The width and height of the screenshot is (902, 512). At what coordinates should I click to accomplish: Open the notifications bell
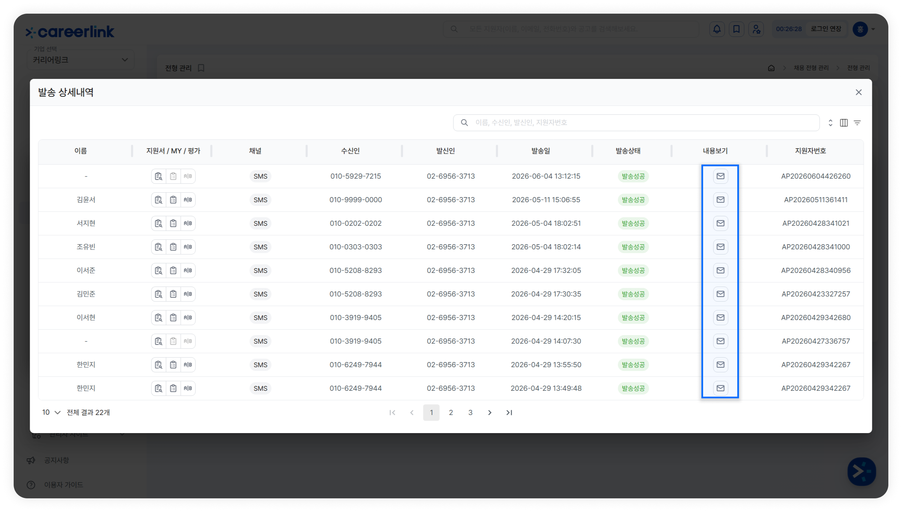pyautogui.click(x=717, y=29)
